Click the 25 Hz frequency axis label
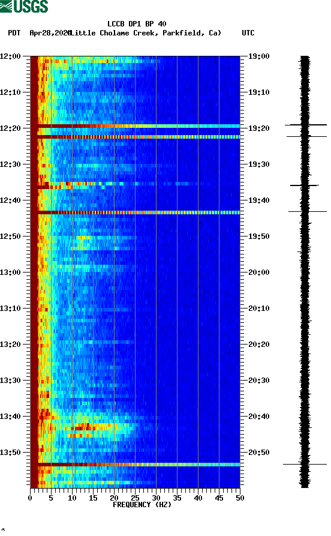 [x=135, y=498]
